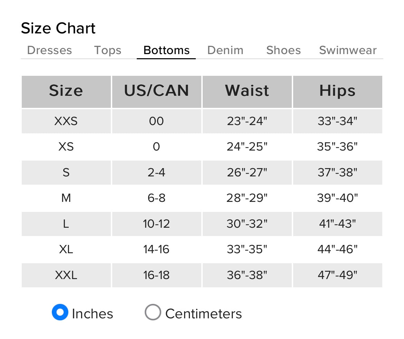Switch units to Centimeters
404x339 pixels.
pyautogui.click(x=153, y=312)
